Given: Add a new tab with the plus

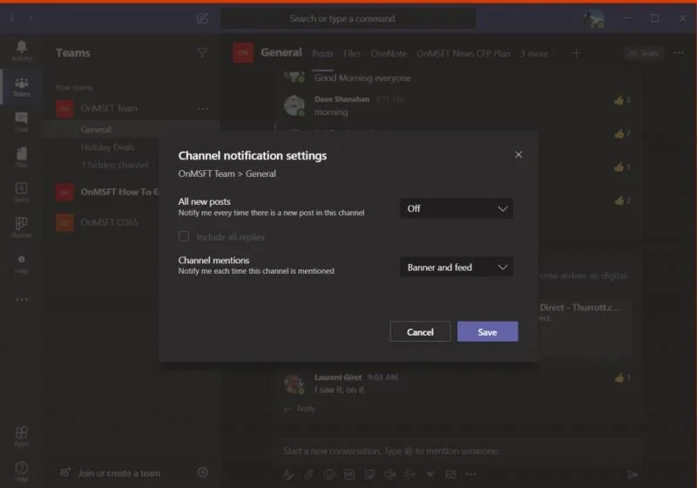Looking at the screenshot, I should click(576, 53).
